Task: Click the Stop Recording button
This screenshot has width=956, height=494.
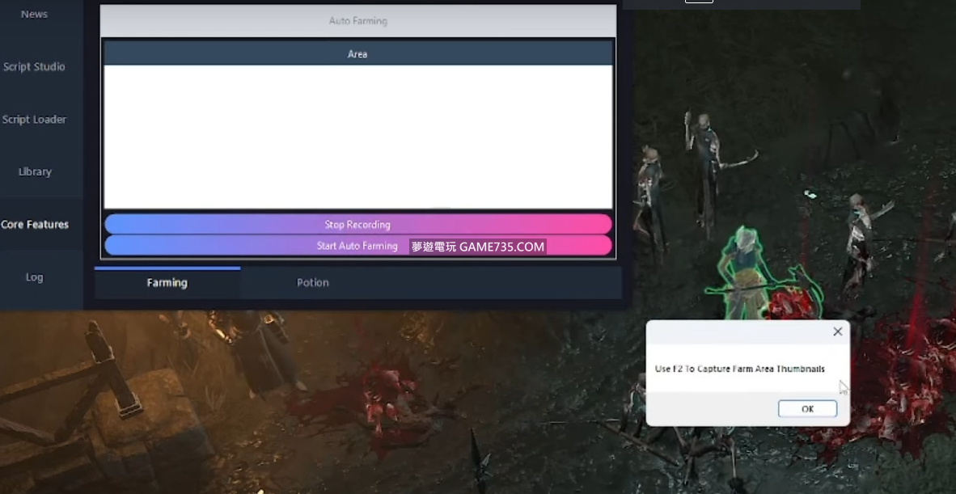Action: 357,224
